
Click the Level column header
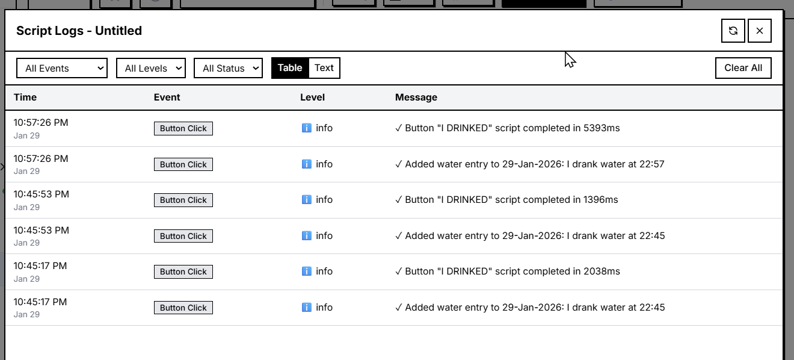point(312,97)
